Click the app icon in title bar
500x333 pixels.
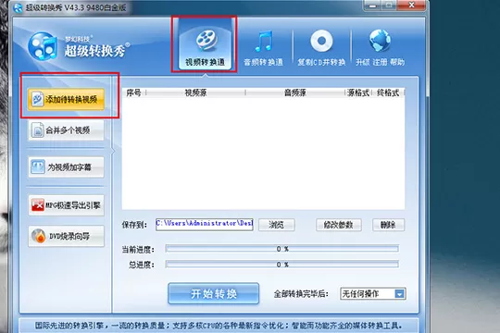[x=18, y=7]
